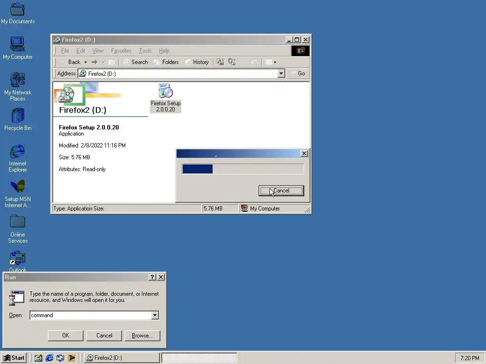Click the 5.76 MB status bar entry
The height and width of the screenshot is (364, 486).
(220, 209)
